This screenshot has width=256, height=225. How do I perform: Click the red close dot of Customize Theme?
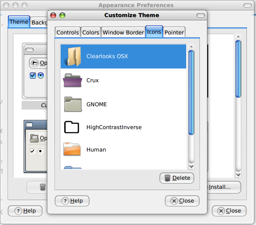click(53, 15)
